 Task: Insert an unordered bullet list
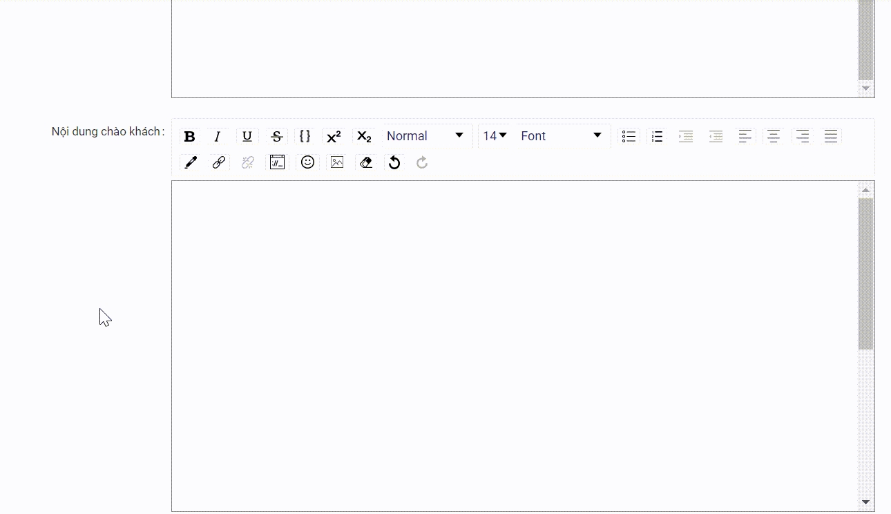[629, 136]
